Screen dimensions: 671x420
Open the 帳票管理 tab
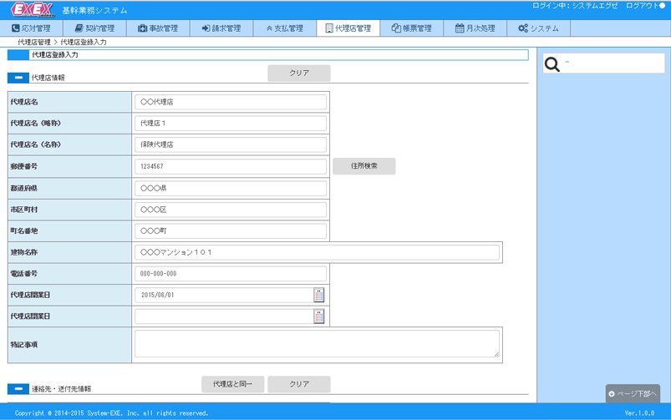coord(411,28)
